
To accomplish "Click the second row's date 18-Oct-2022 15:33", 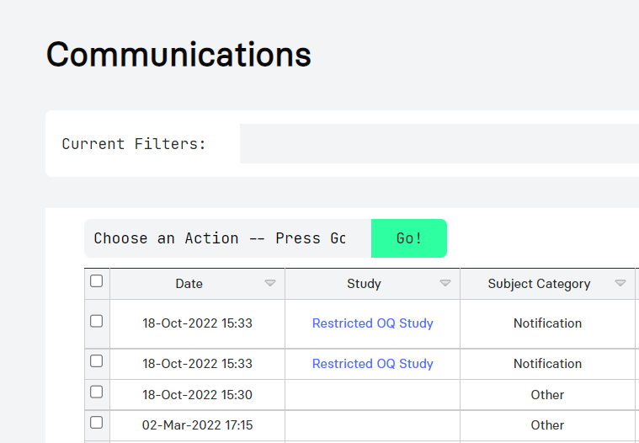I will pyautogui.click(x=197, y=364).
